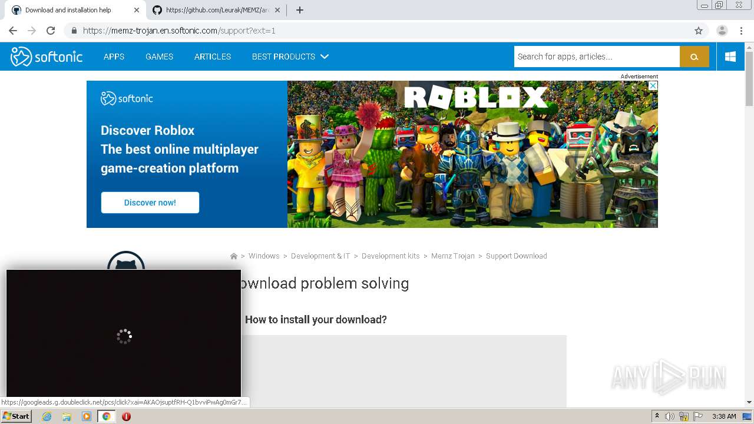Expand the BEST PRODUCTS dropdown

290,57
